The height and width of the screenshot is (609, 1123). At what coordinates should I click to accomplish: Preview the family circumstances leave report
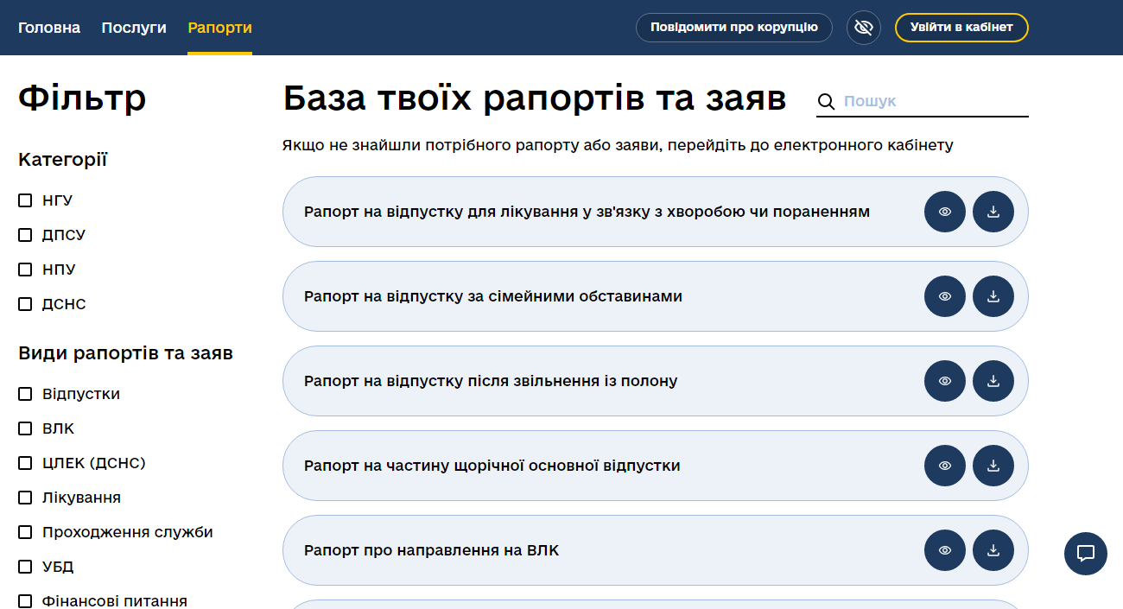(x=945, y=296)
